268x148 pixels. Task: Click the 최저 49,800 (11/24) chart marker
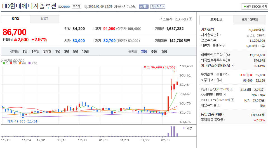pos(23,121)
